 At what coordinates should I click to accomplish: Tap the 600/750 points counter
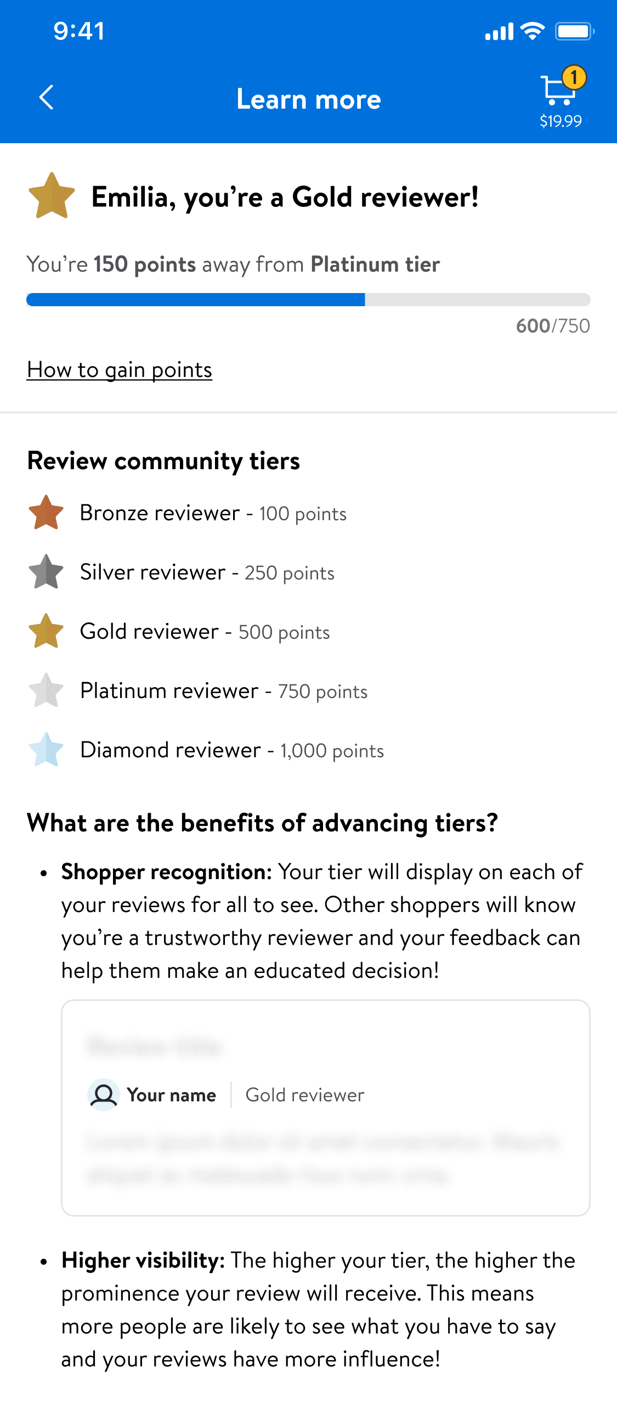(x=553, y=326)
